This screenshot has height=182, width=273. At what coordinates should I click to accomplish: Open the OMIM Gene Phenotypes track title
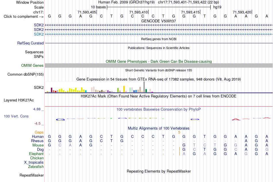(x=159, y=61)
